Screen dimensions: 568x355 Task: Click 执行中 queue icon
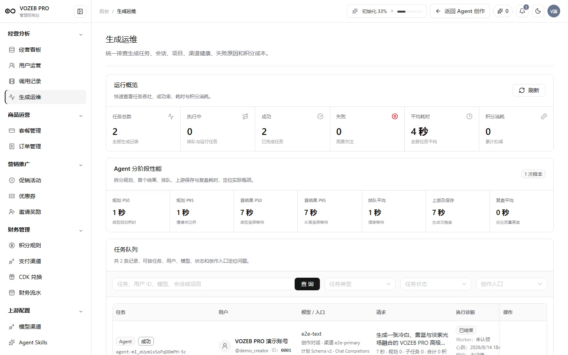coord(245,116)
